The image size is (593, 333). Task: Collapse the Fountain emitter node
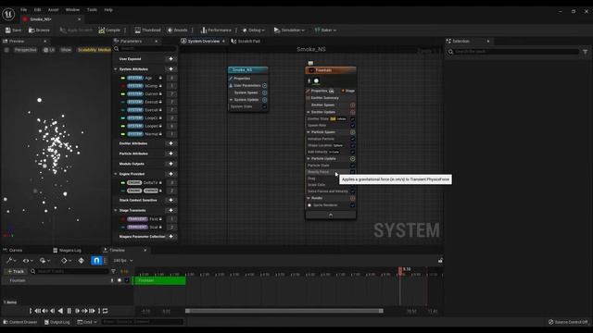tap(331, 215)
